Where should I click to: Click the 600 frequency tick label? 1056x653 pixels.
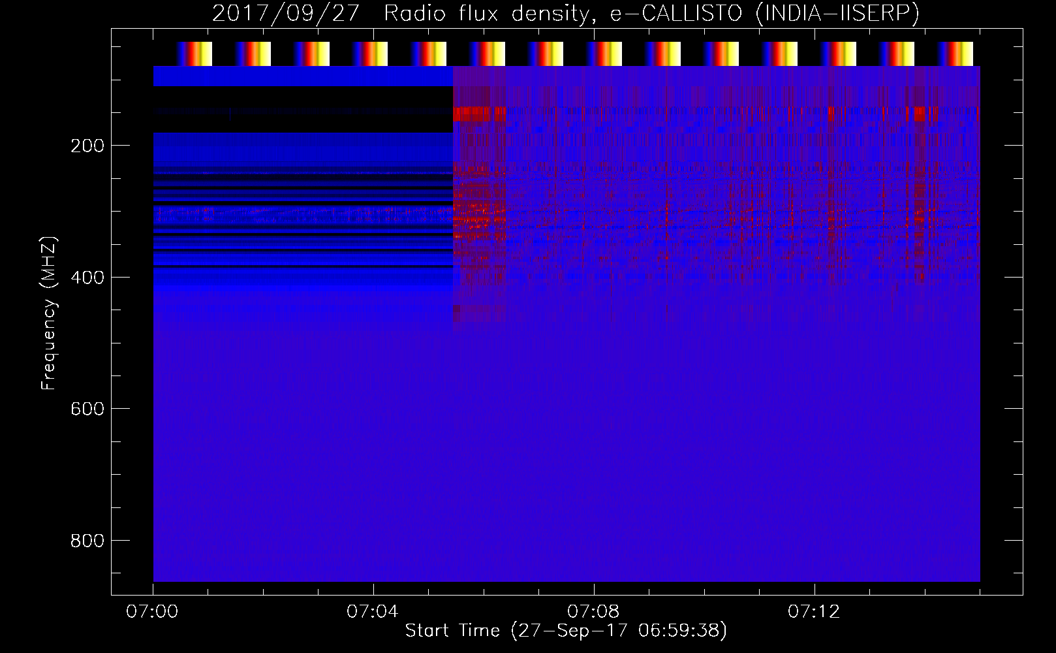coord(87,409)
